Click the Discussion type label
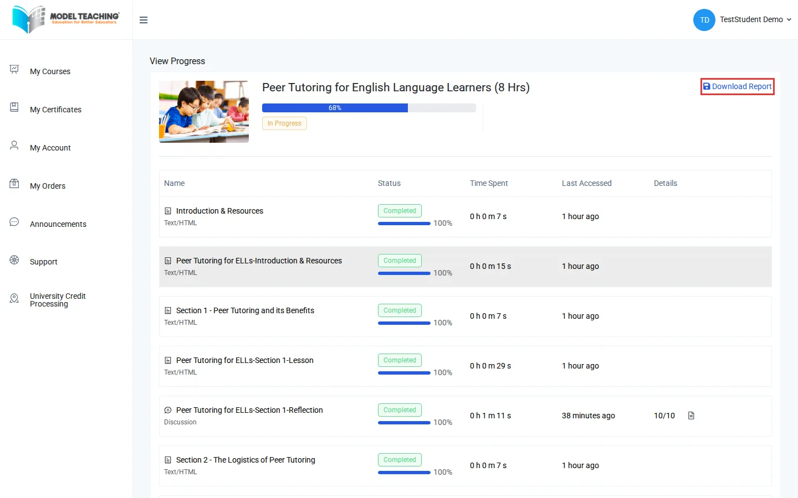This screenshot has height=498, width=798. [x=180, y=422]
